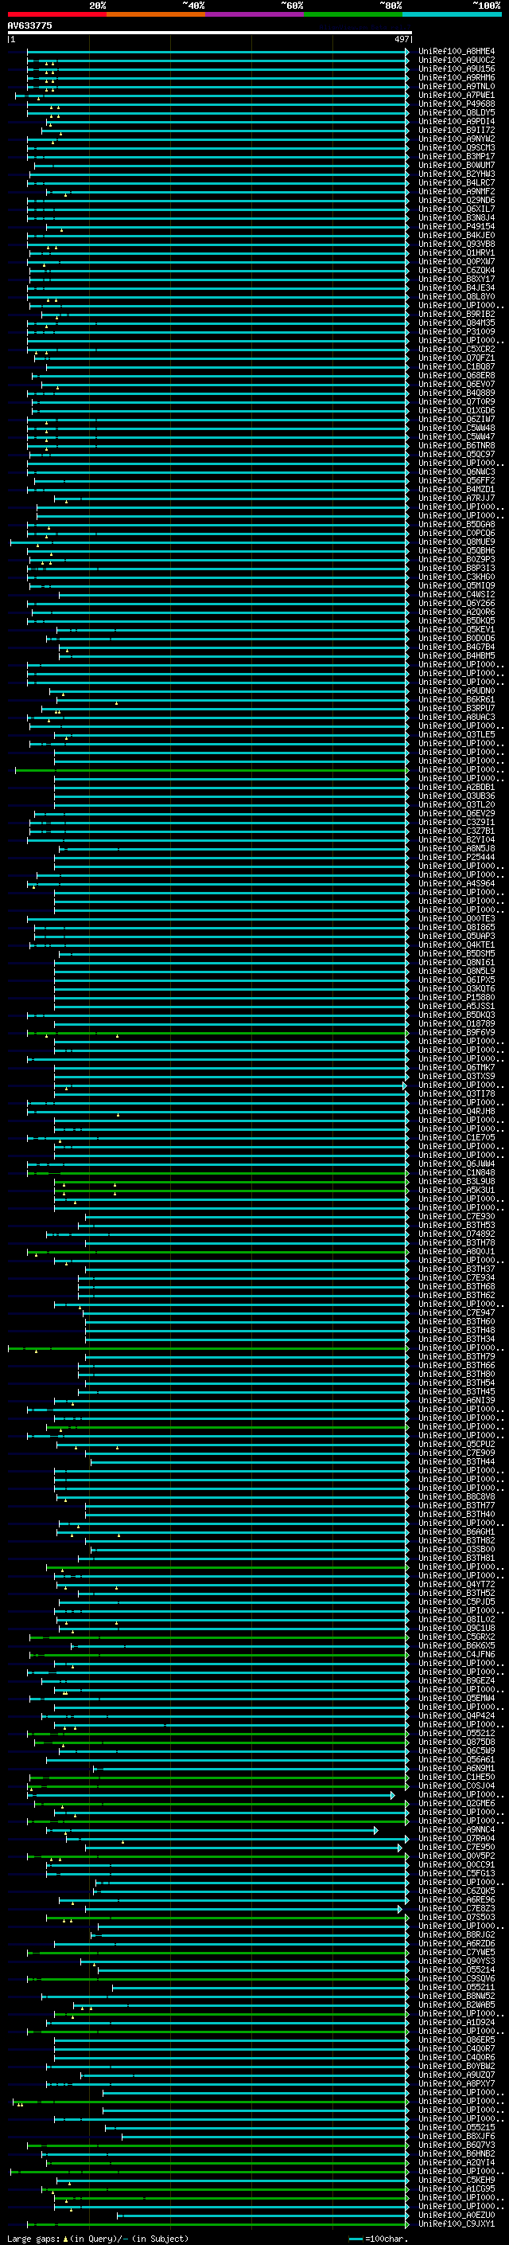
Task: Select hit label UniRef100_P31009
Action: click(x=457, y=331)
